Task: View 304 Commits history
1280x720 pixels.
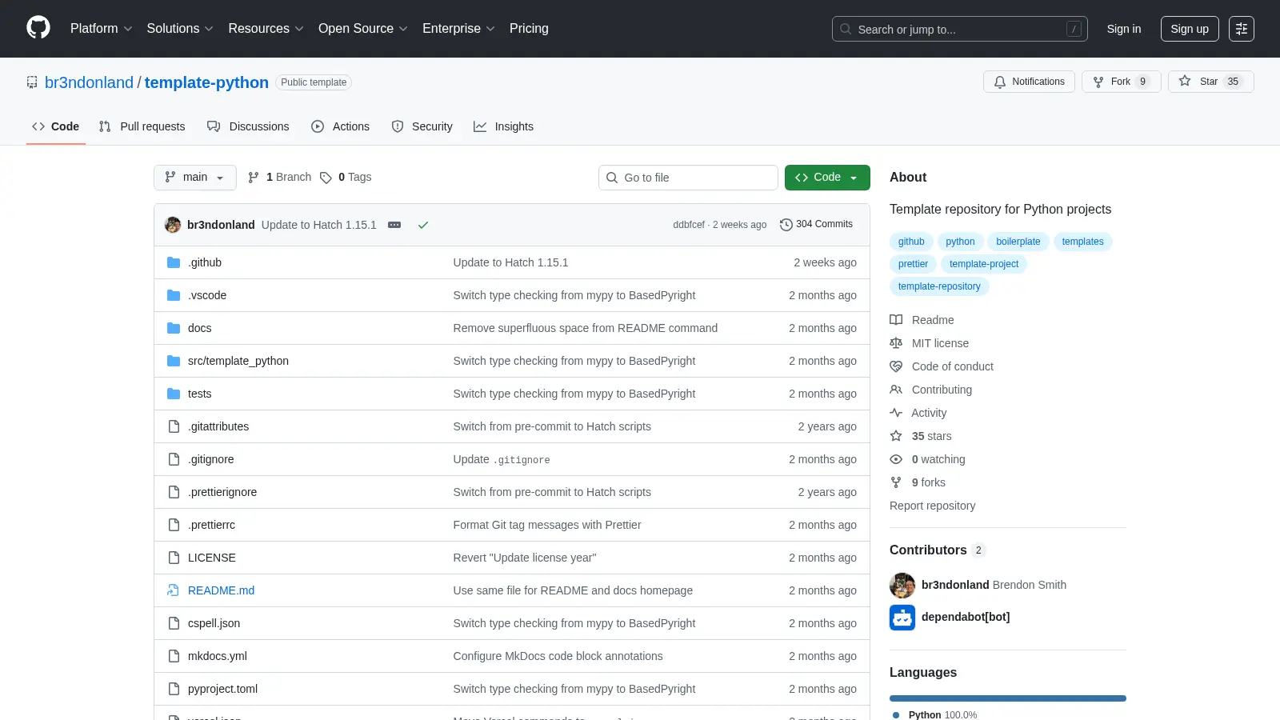Action: pos(816,225)
